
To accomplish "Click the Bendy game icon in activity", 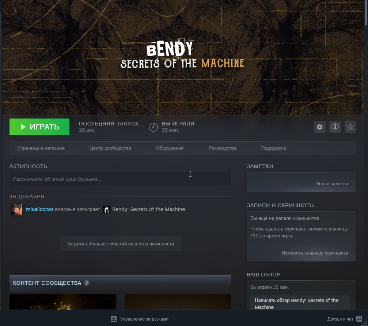I will pyautogui.click(x=107, y=210).
